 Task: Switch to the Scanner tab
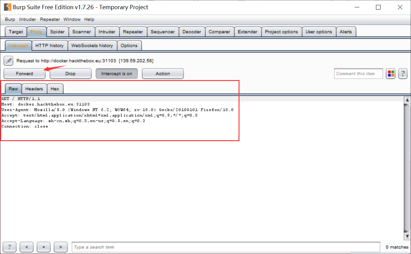click(x=81, y=32)
